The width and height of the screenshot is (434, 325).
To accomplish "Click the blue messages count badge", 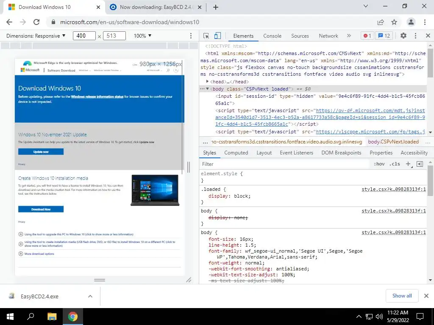I will point(384,36).
